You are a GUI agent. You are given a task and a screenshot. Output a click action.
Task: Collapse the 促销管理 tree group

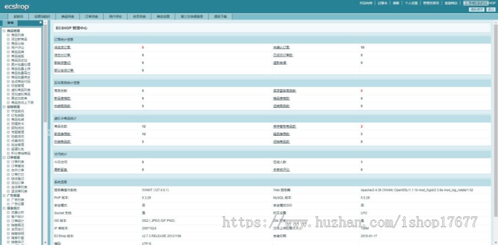click(x=4, y=106)
